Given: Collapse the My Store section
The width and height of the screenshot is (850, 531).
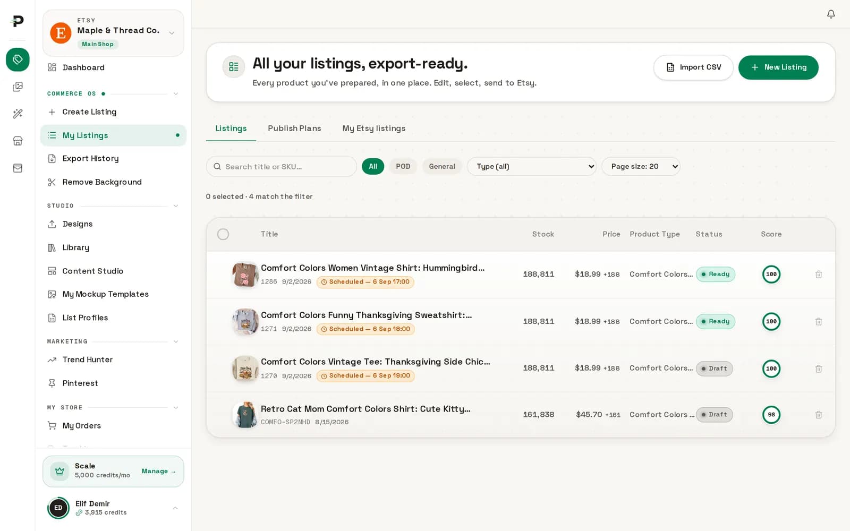Looking at the screenshot, I should click(176, 408).
